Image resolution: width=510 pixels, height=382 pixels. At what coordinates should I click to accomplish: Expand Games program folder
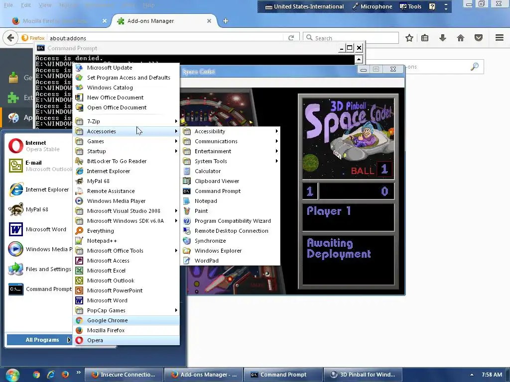coord(126,141)
